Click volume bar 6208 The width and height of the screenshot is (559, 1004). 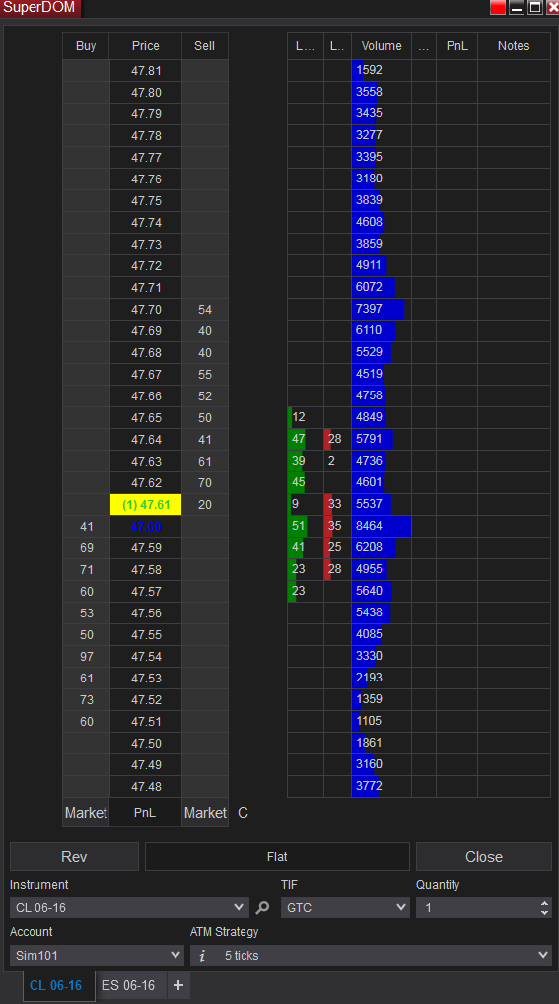coord(382,547)
